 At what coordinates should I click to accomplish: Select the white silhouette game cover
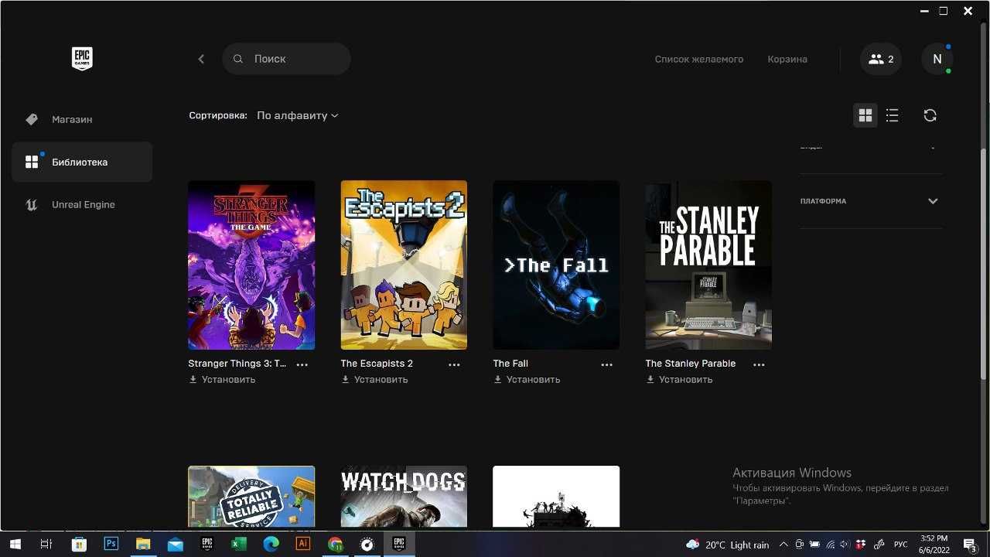pos(556,497)
